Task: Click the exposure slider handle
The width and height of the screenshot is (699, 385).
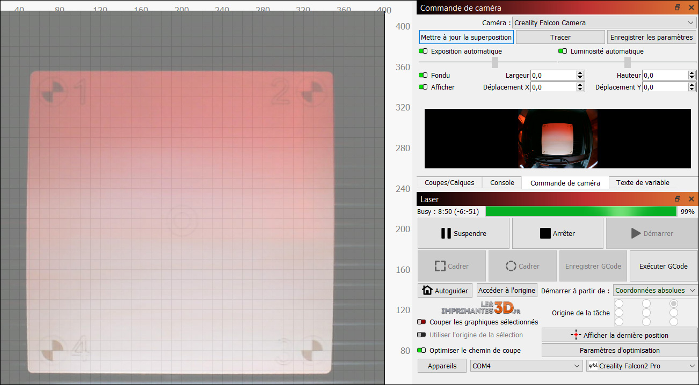Action: pyautogui.click(x=494, y=63)
